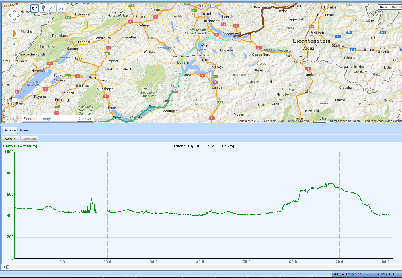Click waypoint marker near Sarnen on route

point(175,90)
